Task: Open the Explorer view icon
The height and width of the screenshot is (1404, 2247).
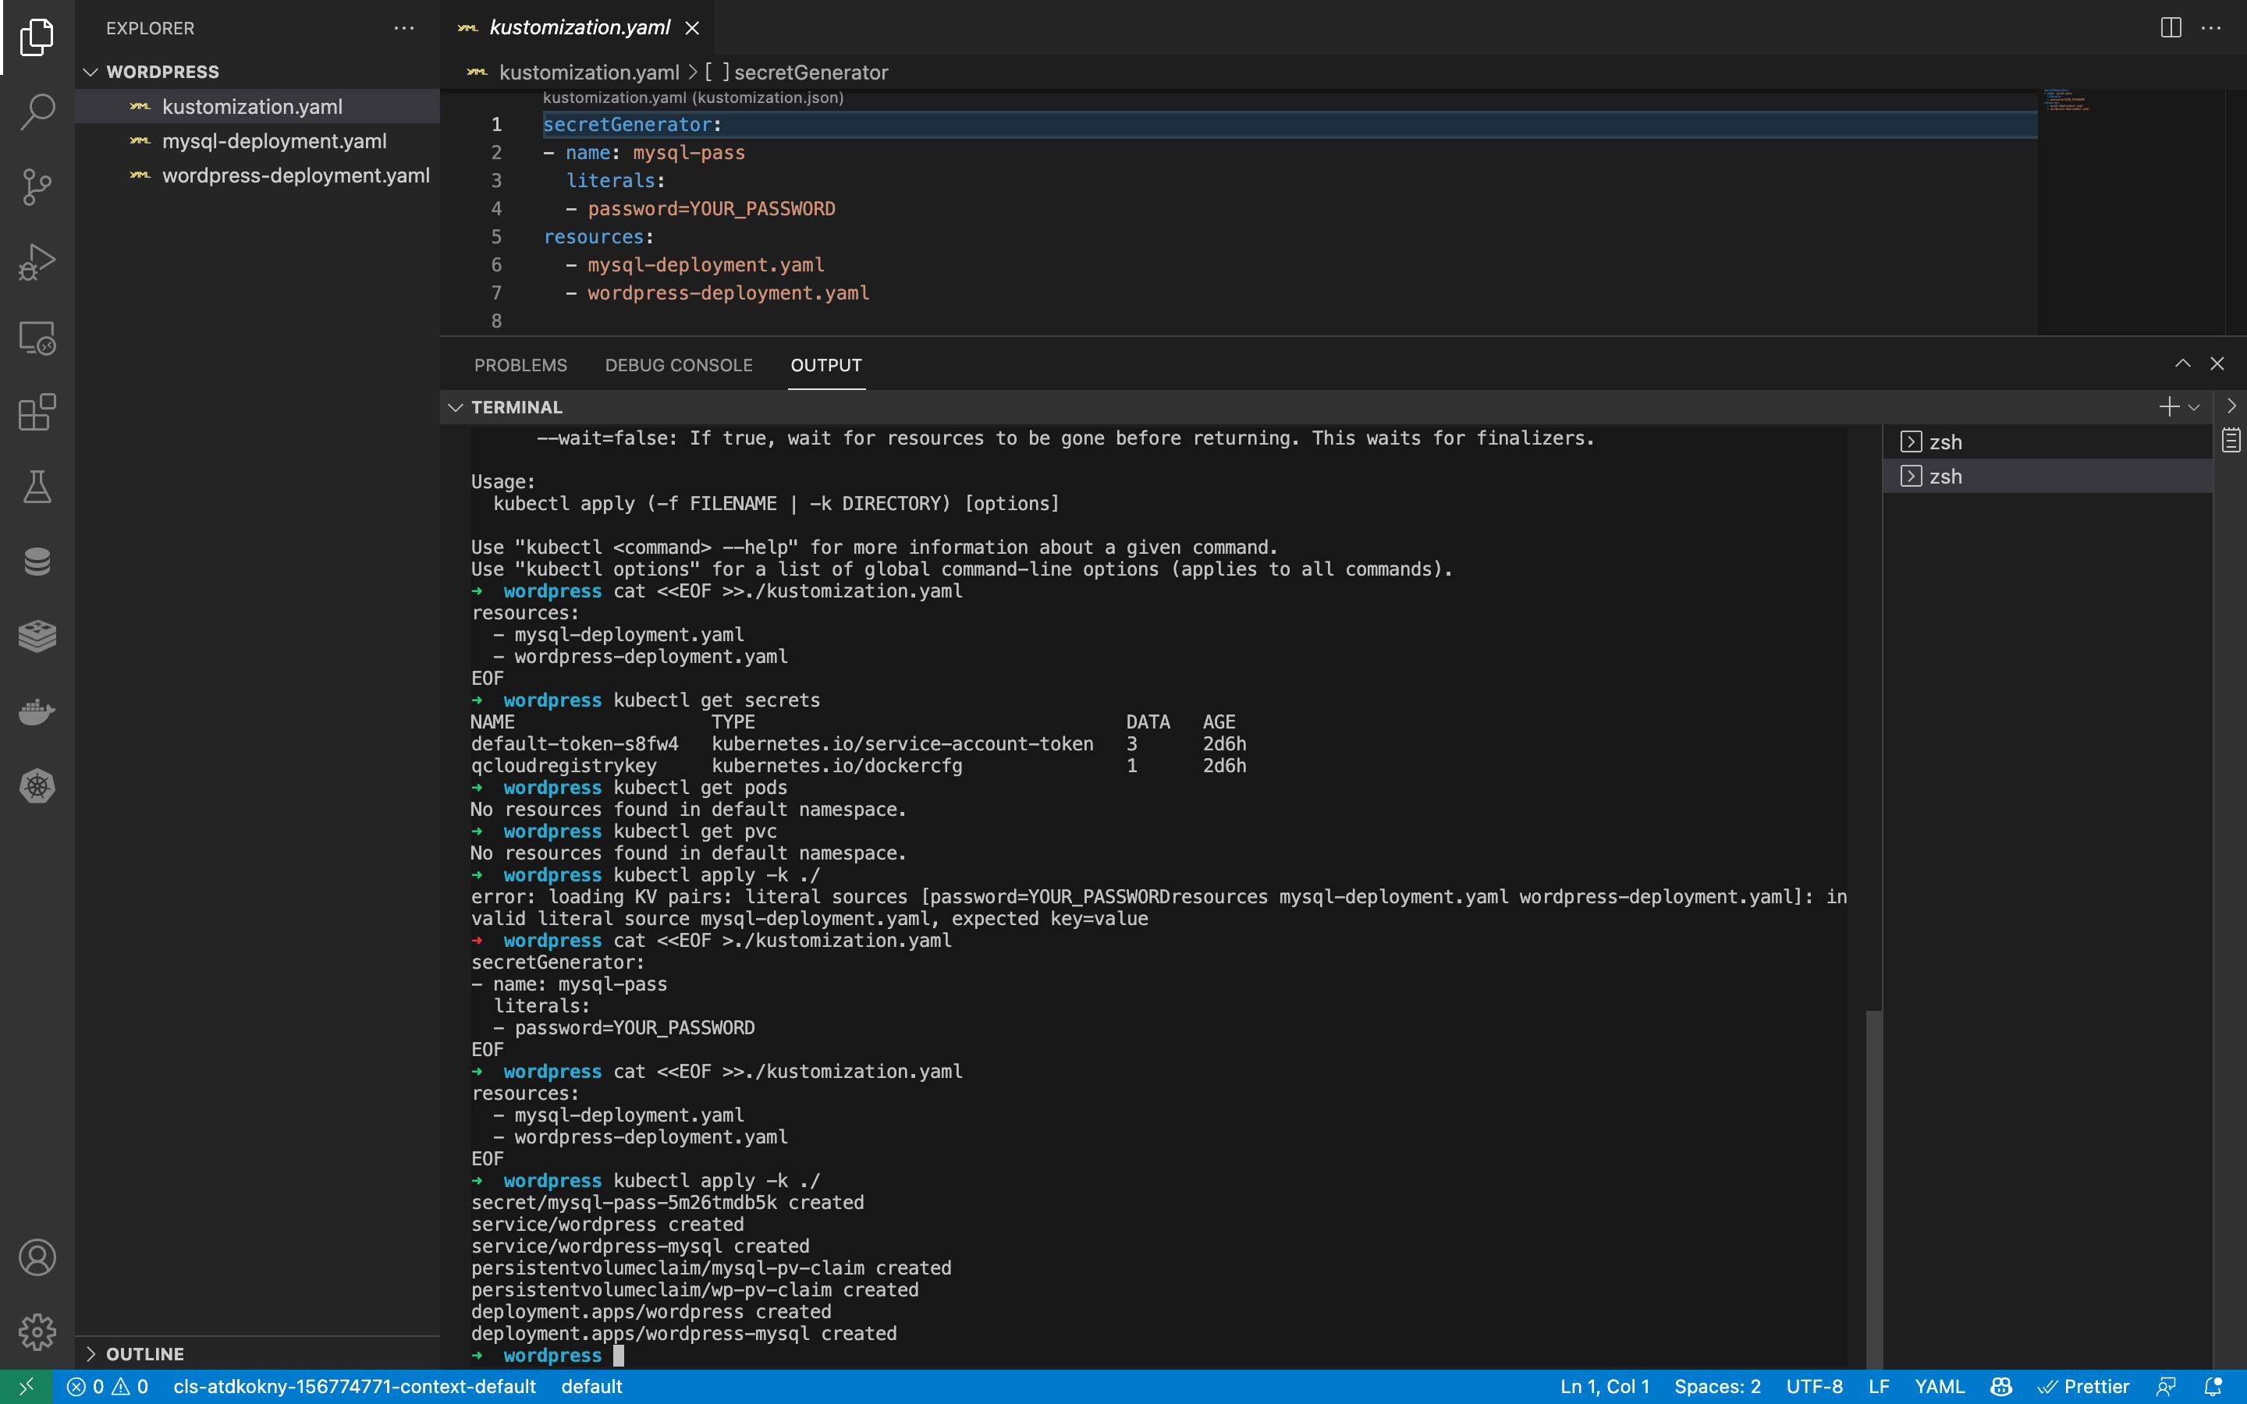Action: coord(37,37)
